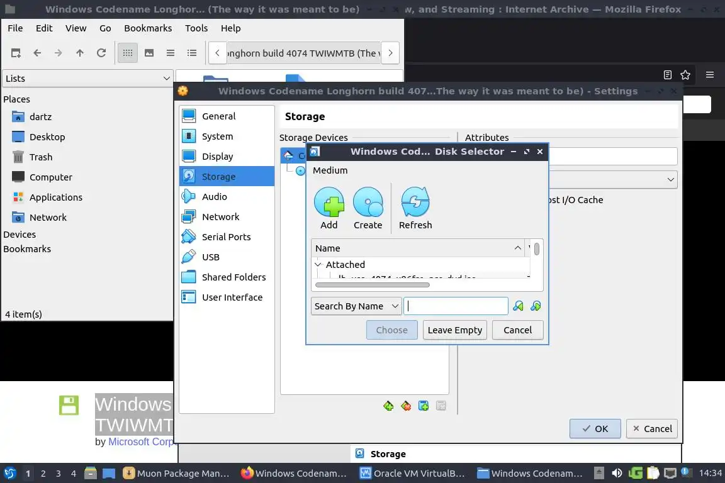
Task: Refresh the medium list
Action: coord(415,208)
